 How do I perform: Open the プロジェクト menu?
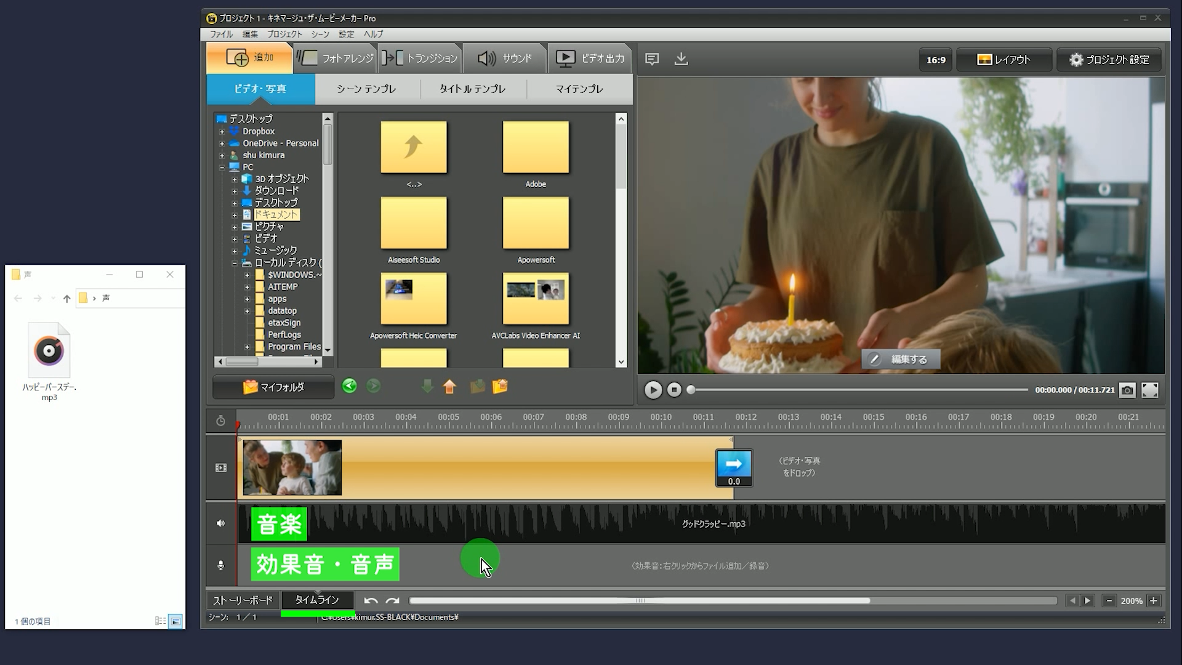[284, 34]
